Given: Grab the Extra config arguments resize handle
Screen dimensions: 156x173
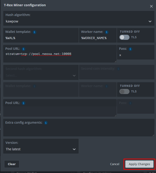Looking at the screenshot, I should tap(153, 135).
